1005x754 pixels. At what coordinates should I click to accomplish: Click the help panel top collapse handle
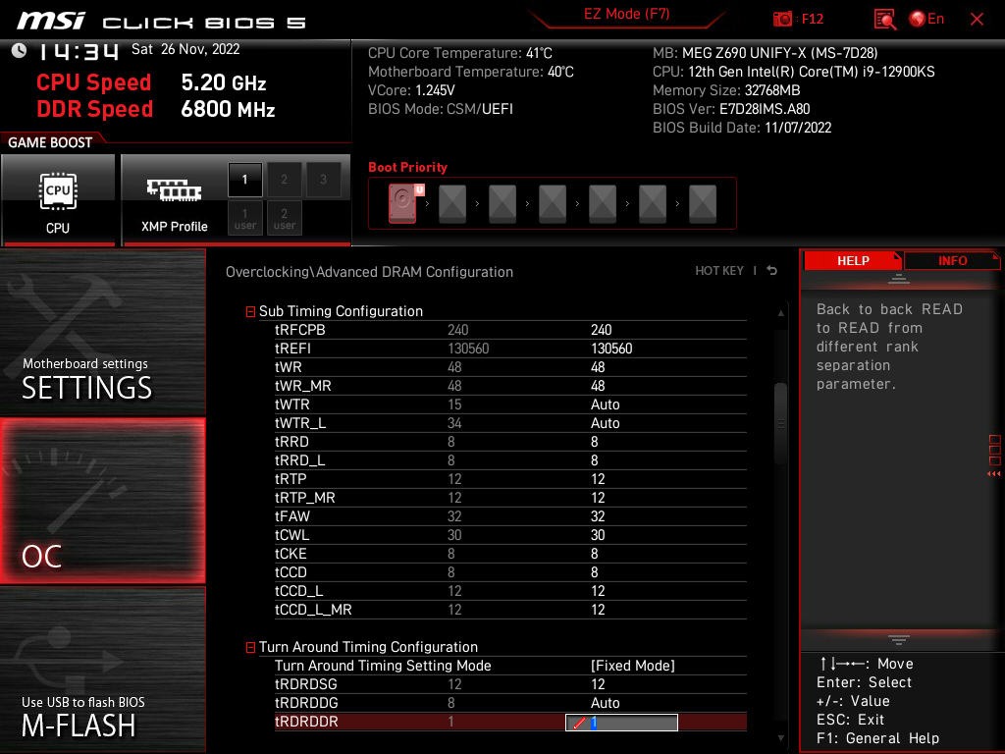[x=899, y=279]
